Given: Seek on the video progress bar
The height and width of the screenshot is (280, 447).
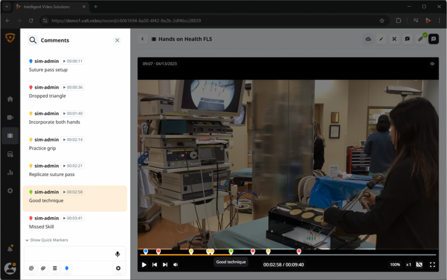Looking at the screenshot, I should [288, 255].
